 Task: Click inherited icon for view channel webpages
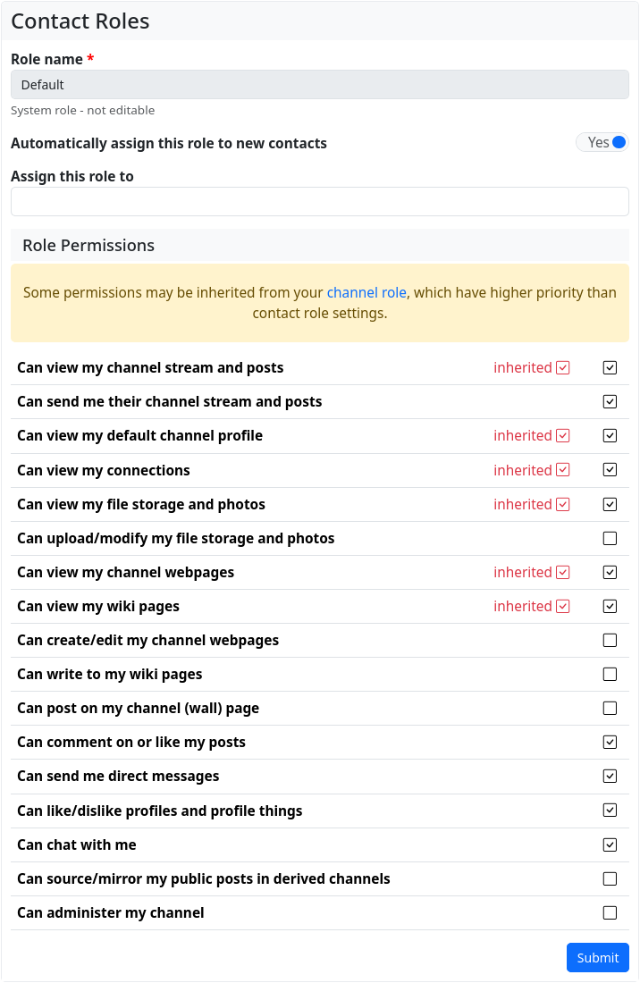[x=563, y=573]
